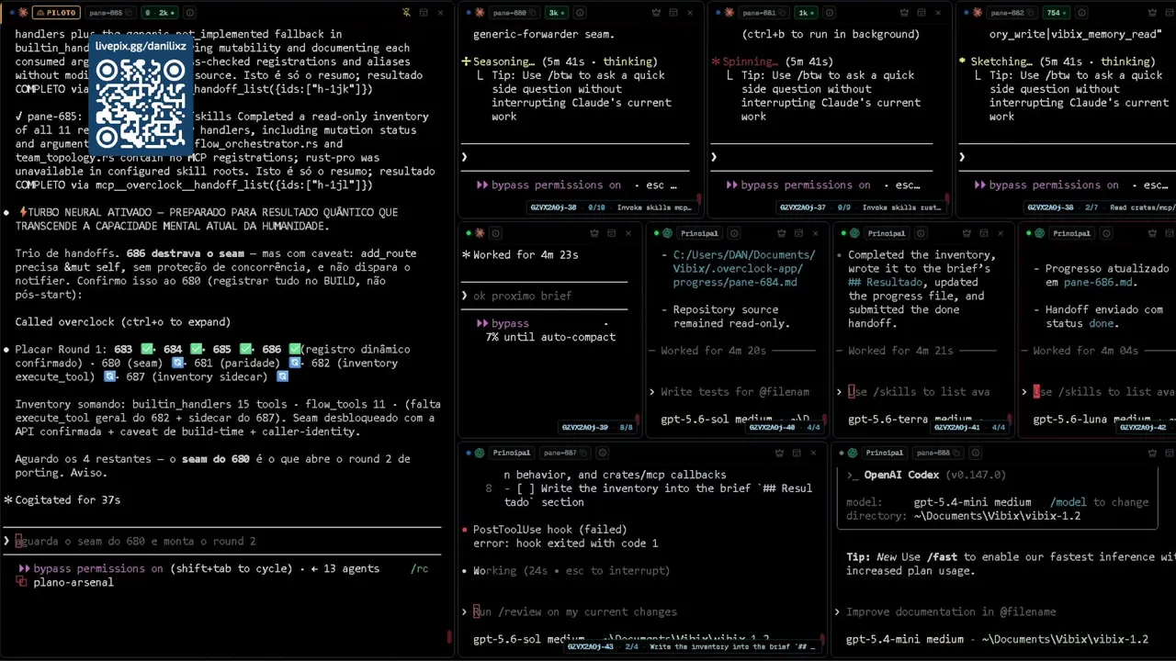Click Principal badge on pane-687
The height and width of the screenshot is (661, 1176).
512,453
